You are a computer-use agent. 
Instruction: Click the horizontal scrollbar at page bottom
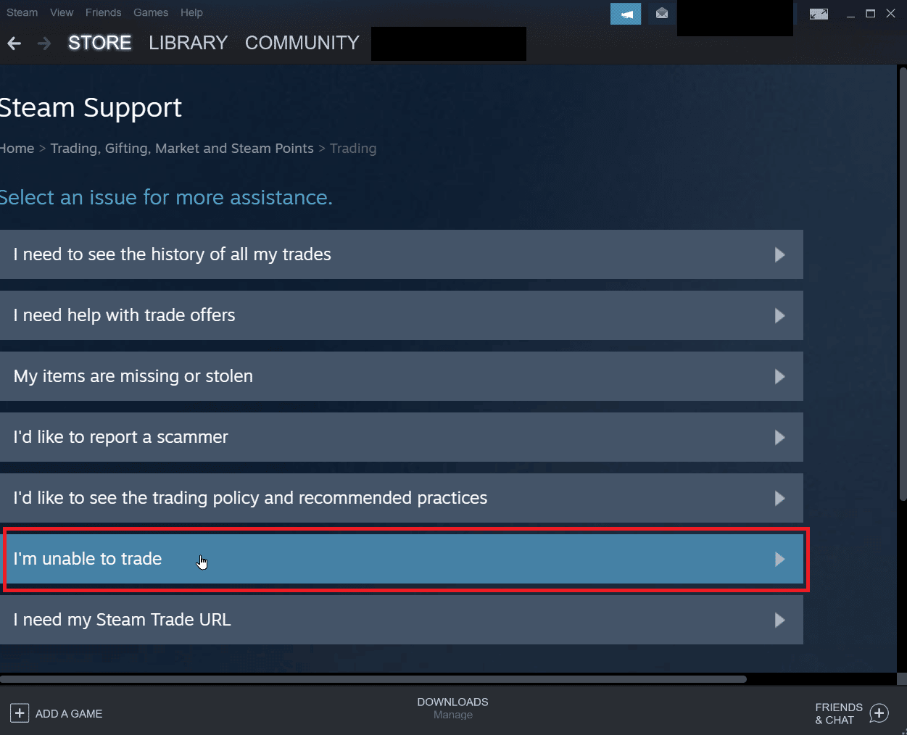[373, 679]
